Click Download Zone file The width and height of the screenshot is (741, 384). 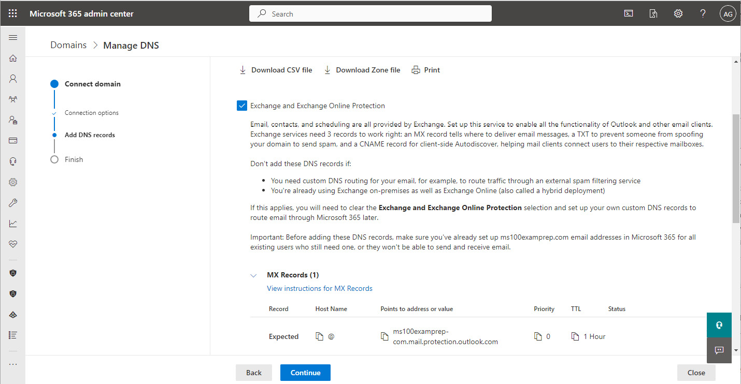click(362, 70)
